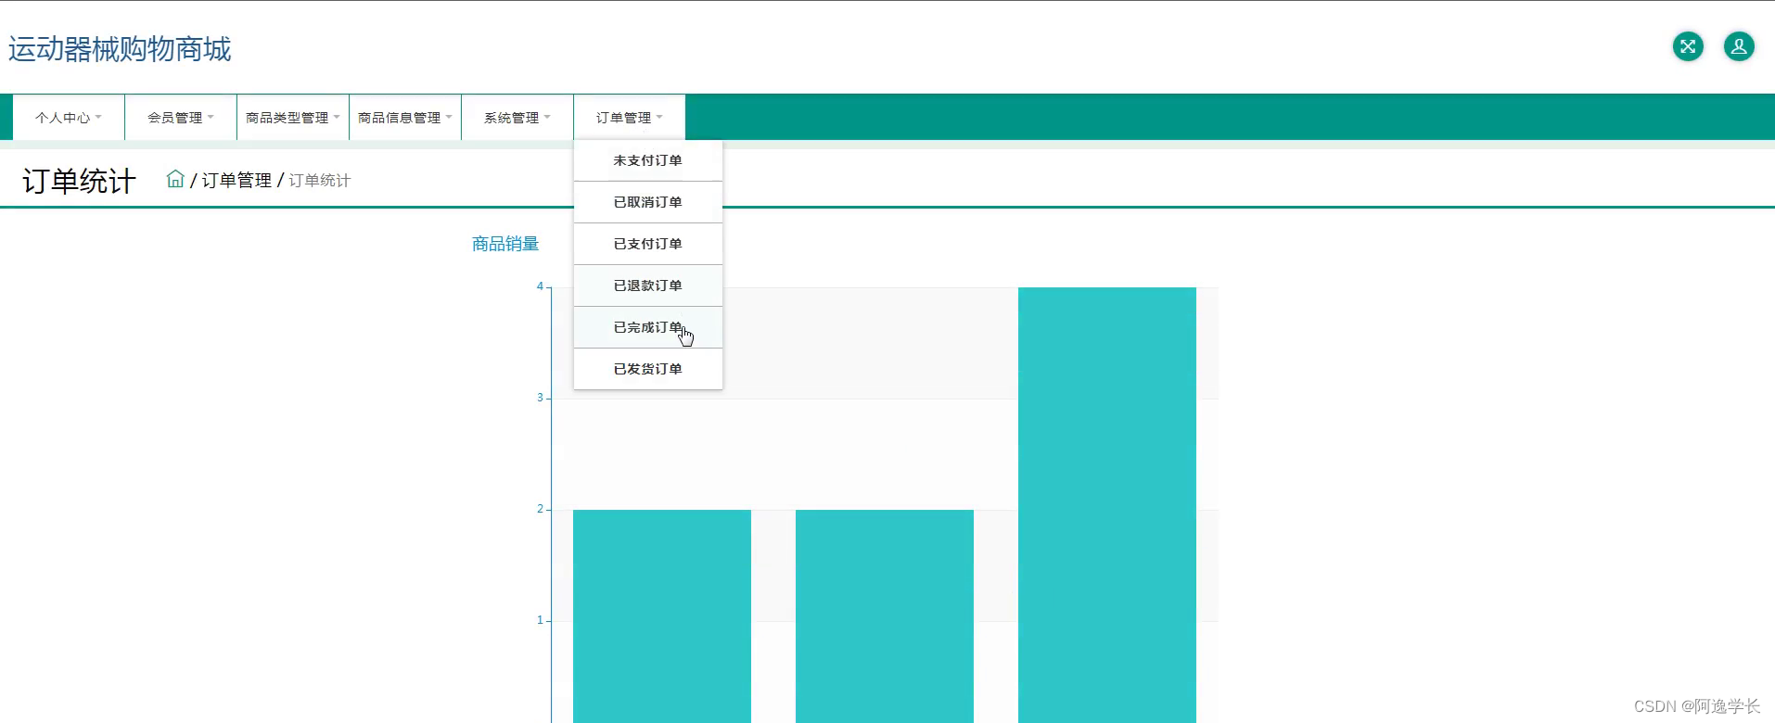Screen dimensions: 1775x723
Task: Choose 已支付订单 menu entry
Action: click(x=648, y=244)
